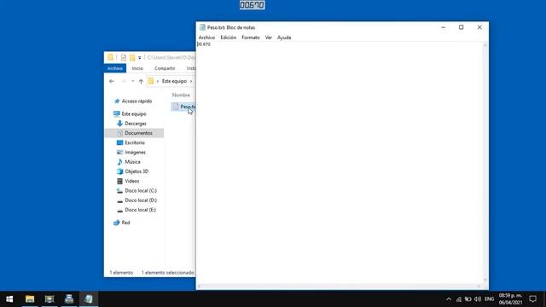Click the Notepad horizontal scrollbar track
Image resolution: width=546 pixels, height=307 pixels.
[x=340, y=287]
